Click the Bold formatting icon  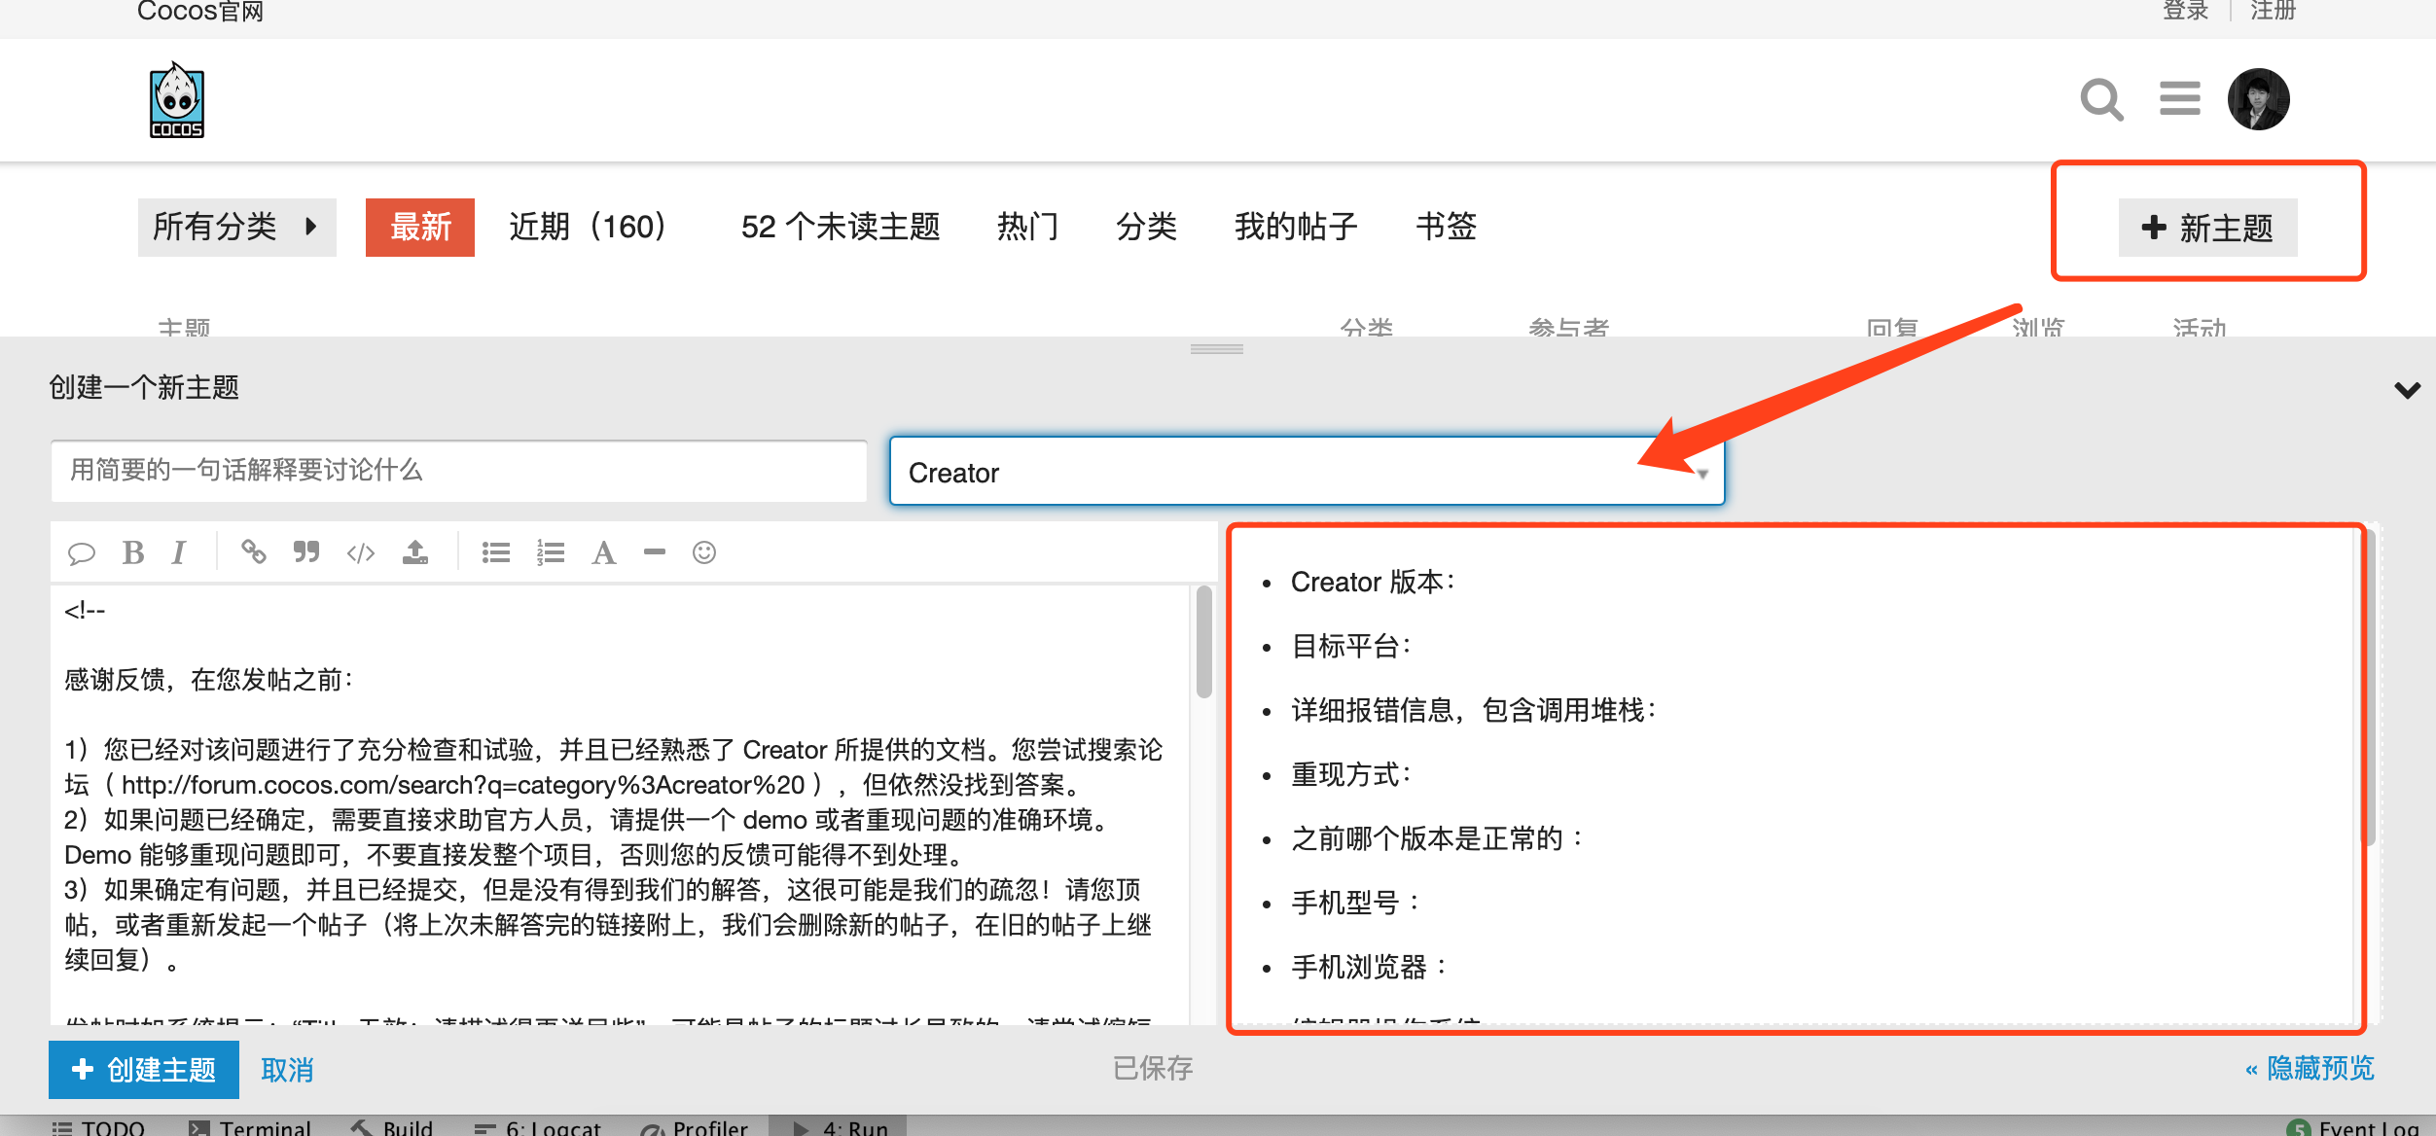click(133, 552)
